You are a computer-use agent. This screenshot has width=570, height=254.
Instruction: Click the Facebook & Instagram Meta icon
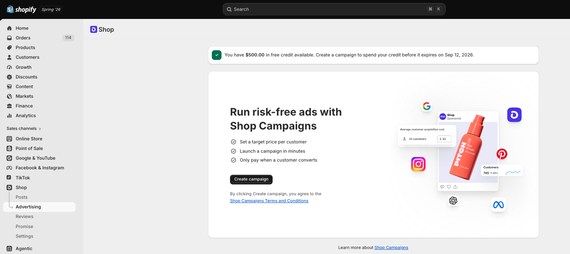pos(9,168)
